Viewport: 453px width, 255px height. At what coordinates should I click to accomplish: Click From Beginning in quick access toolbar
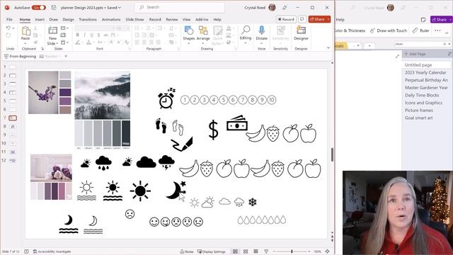click(x=20, y=57)
